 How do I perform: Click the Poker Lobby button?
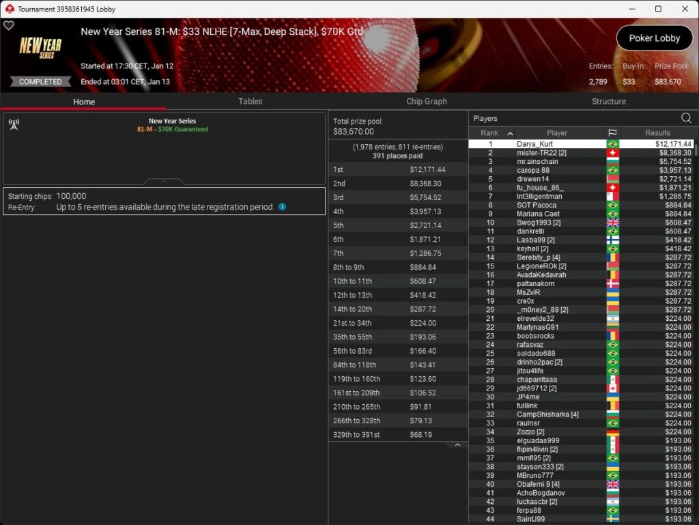655,38
